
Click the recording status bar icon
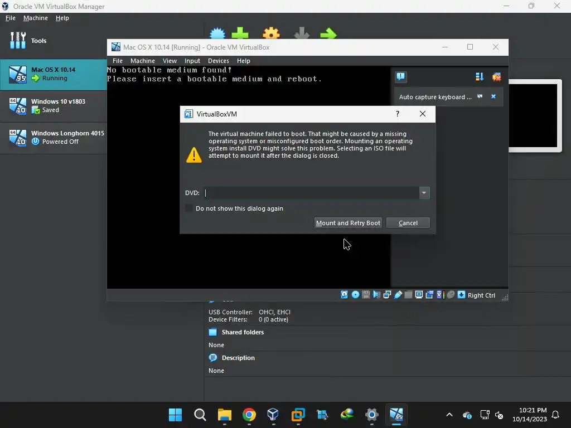(429, 295)
